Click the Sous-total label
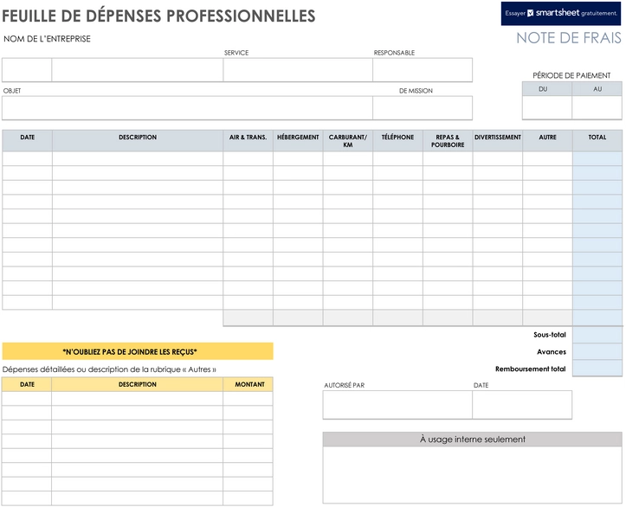The height and width of the screenshot is (507, 626). click(x=549, y=335)
